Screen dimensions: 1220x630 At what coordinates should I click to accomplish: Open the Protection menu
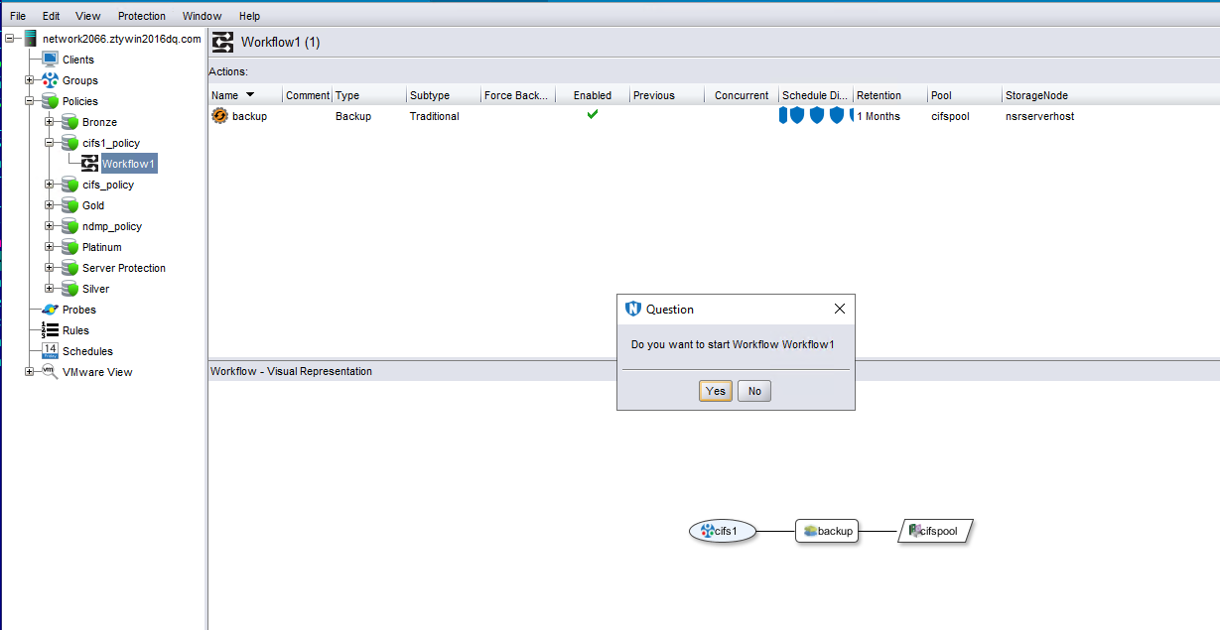pos(142,16)
